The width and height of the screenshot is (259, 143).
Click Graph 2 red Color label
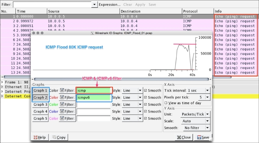click(x=54, y=97)
